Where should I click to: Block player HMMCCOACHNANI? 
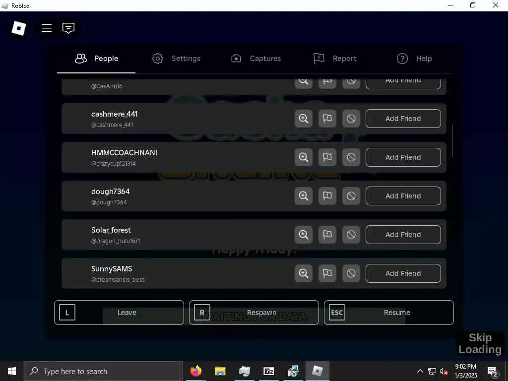[351, 157]
